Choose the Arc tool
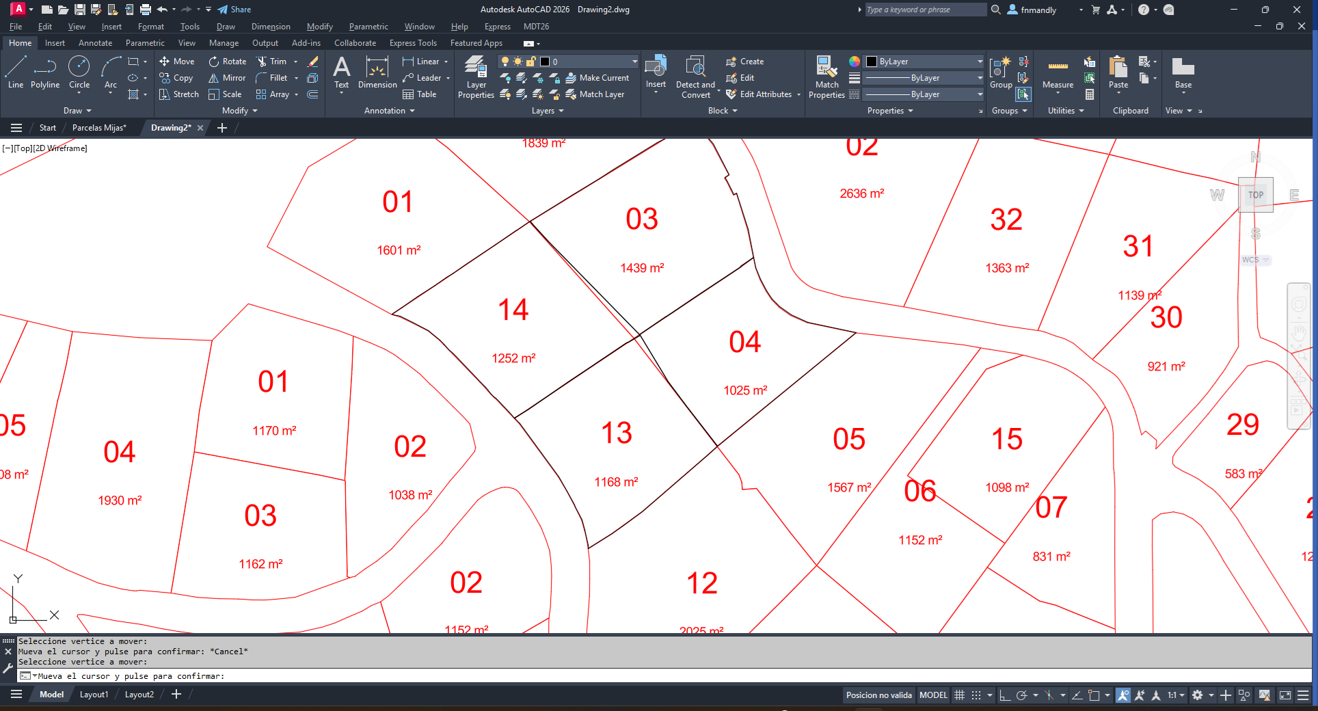The image size is (1318, 711). [x=111, y=72]
